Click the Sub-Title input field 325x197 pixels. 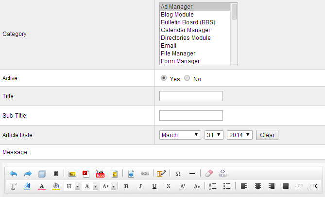pyautogui.click(x=191, y=116)
